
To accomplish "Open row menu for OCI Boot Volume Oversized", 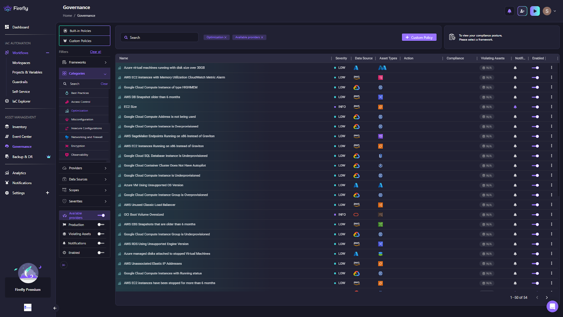I will pyautogui.click(x=551, y=215).
